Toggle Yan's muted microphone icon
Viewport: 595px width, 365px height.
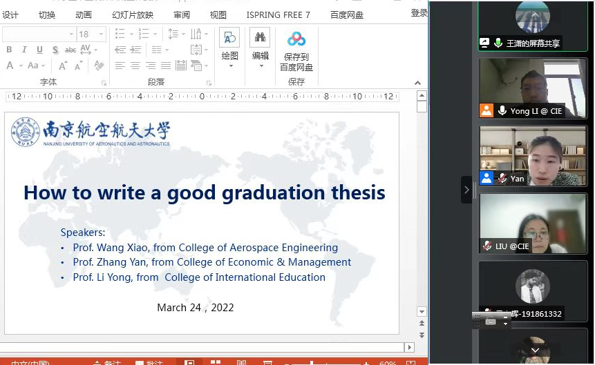click(x=502, y=178)
